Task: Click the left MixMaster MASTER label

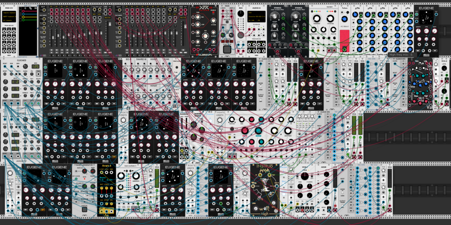Action: tap(107, 18)
